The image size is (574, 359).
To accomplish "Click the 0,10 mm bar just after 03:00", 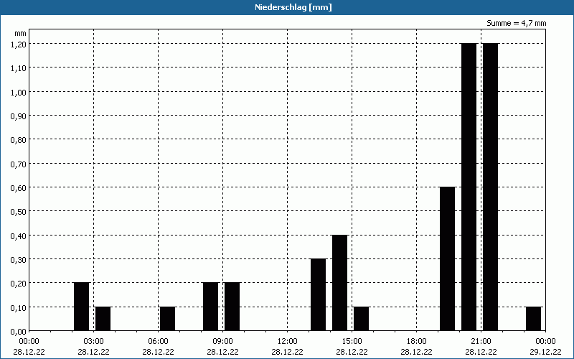I will pyautogui.click(x=103, y=319).
